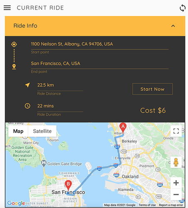Click the ride distance arrow icon
Viewport: 188px width, 208px height.
point(27,85)
